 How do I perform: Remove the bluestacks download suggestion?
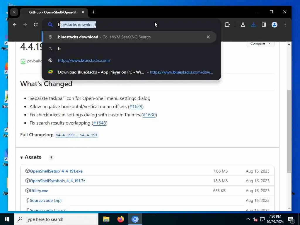pos(208,37)
